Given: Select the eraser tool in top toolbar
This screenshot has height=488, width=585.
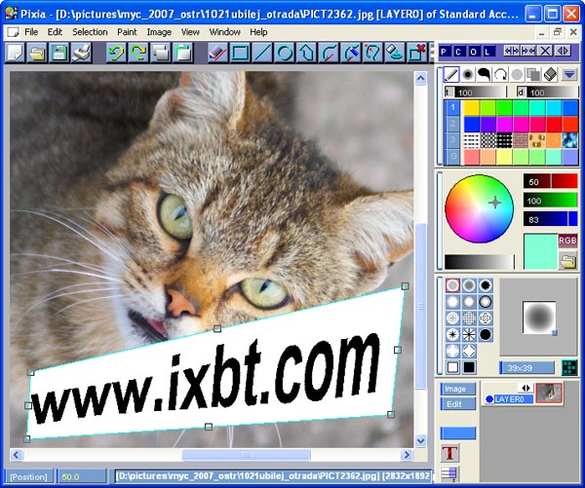Looking at the screenshot, I should [x=217, y=53].
